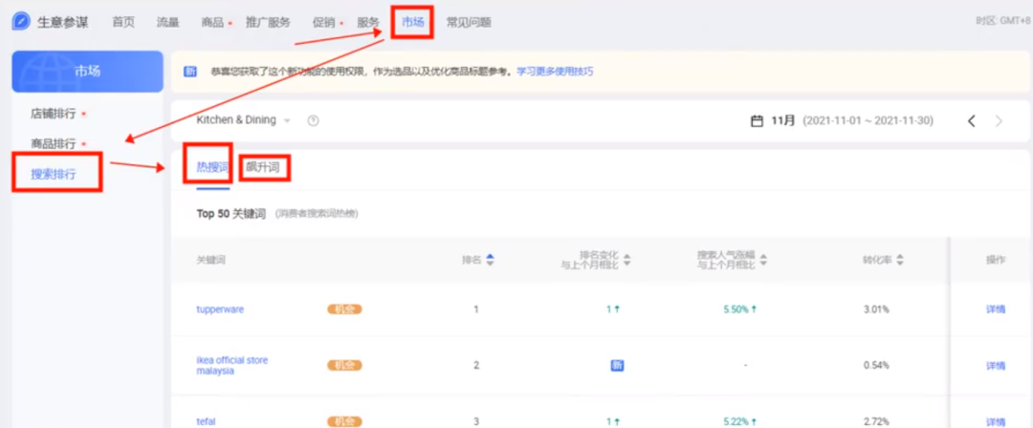Click the 新 badge in ikea row
The width and height of the screenshot is (1033, 428).
tap(617, 366)
